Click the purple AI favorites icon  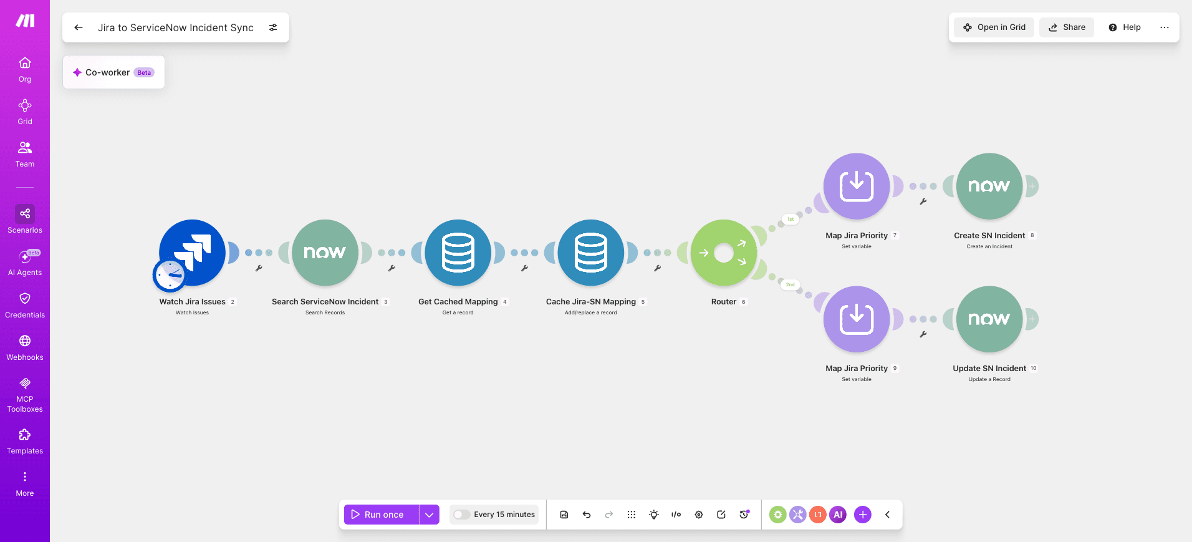[x=838, y=515]
